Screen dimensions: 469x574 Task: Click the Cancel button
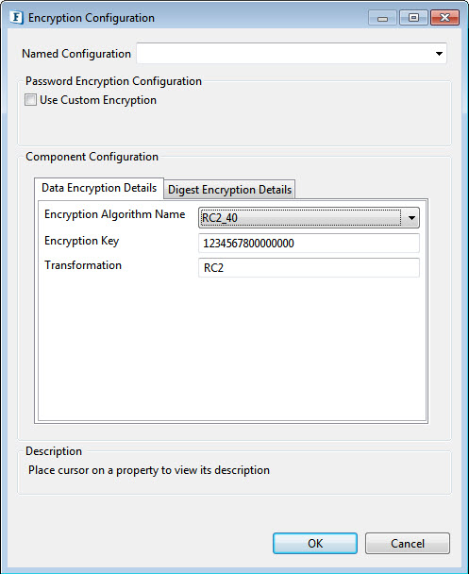tap(407, 543)
